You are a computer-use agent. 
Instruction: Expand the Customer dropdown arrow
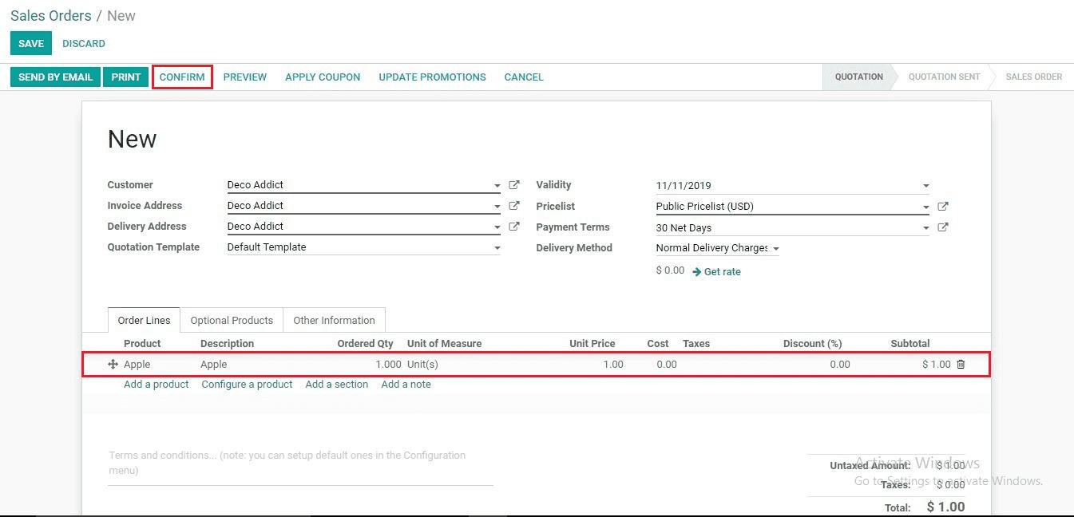pyautogui.click(x=497, y=186)
